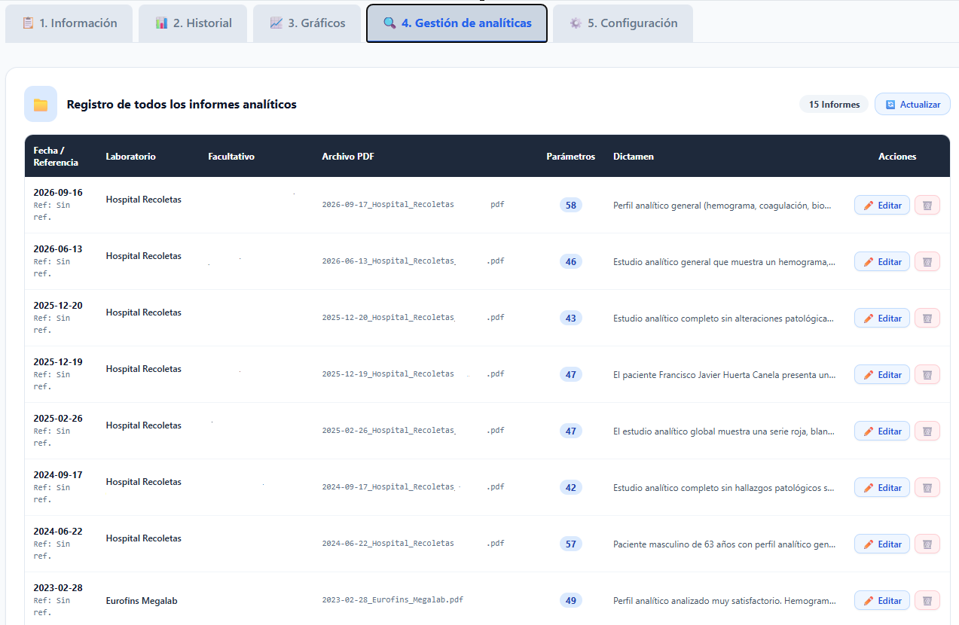Click the 2025-02-26_Hospital_Recoletas PDF file name
959x625 pixels.
413,431
